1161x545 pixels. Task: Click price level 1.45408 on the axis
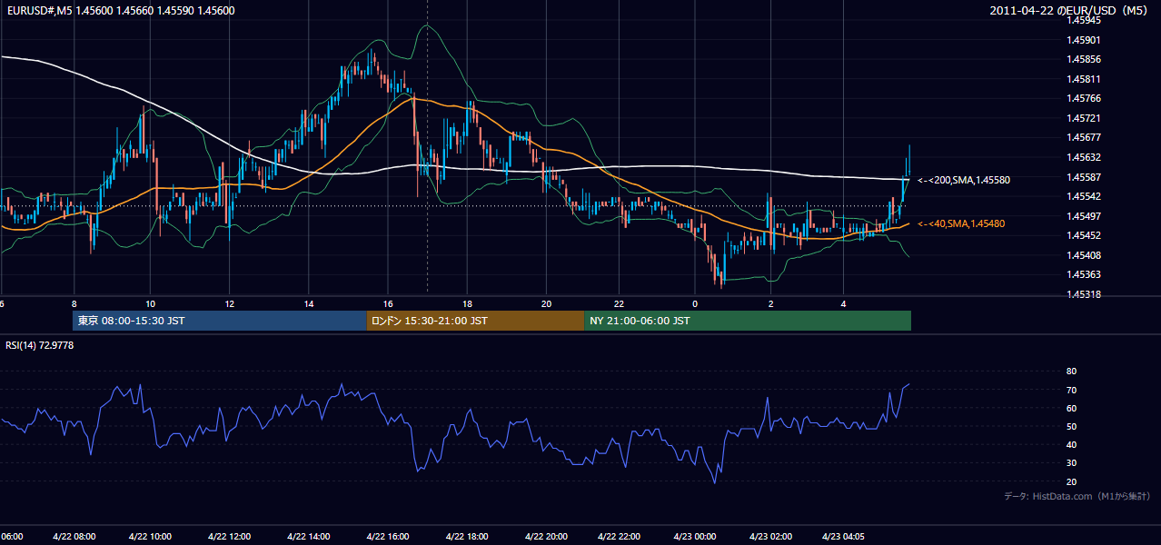[x=1083, y=255]
